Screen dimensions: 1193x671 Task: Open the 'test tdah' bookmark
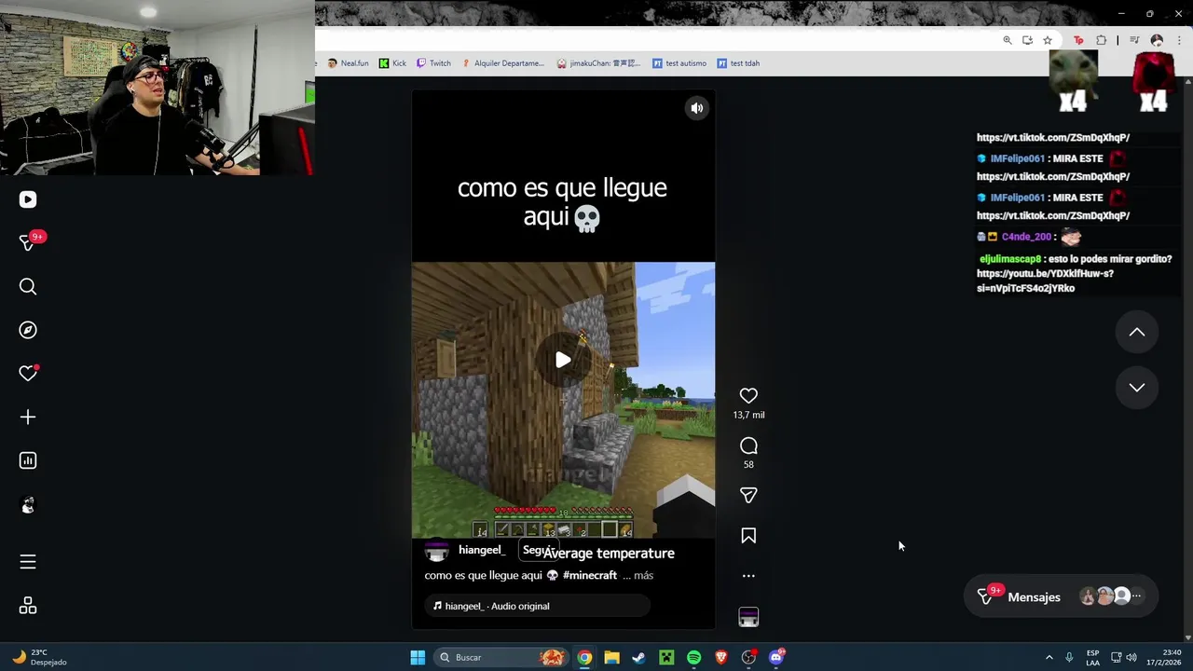pyautogui.click(x=738, y=63)
